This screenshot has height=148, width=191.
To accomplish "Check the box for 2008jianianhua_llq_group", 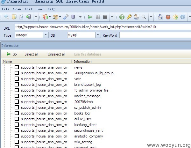I will [17, 73].
